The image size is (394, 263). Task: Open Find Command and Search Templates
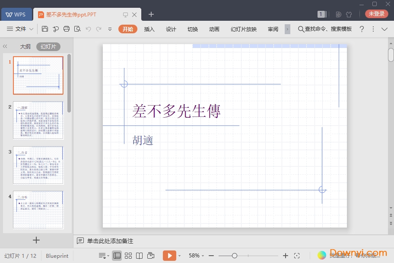324,29
